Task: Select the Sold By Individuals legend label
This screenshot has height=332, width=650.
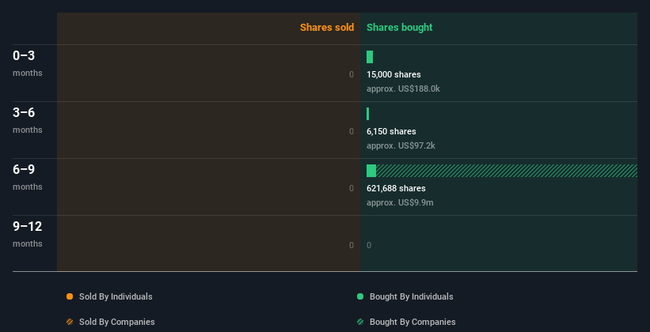Action: 116,296
